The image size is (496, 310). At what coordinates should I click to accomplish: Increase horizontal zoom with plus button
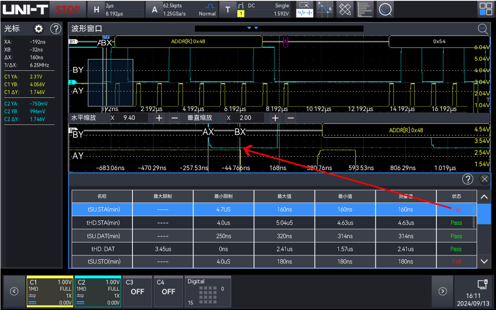159,118
